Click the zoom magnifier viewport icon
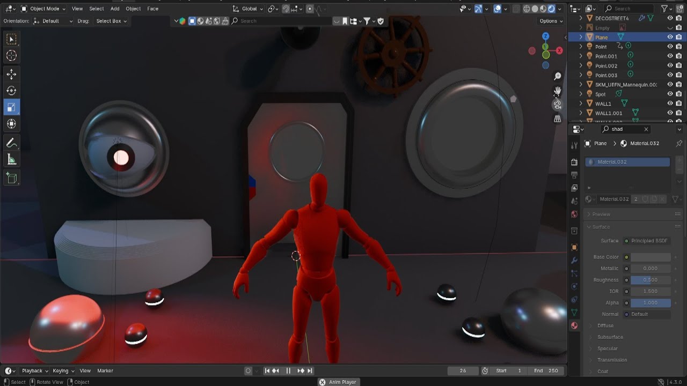The height and width of the screenshot is (386, 687). 558,77
